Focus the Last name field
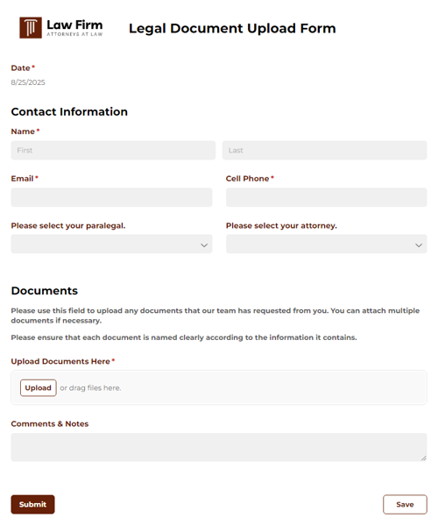438x525 pixels. [x=325, y=151]
